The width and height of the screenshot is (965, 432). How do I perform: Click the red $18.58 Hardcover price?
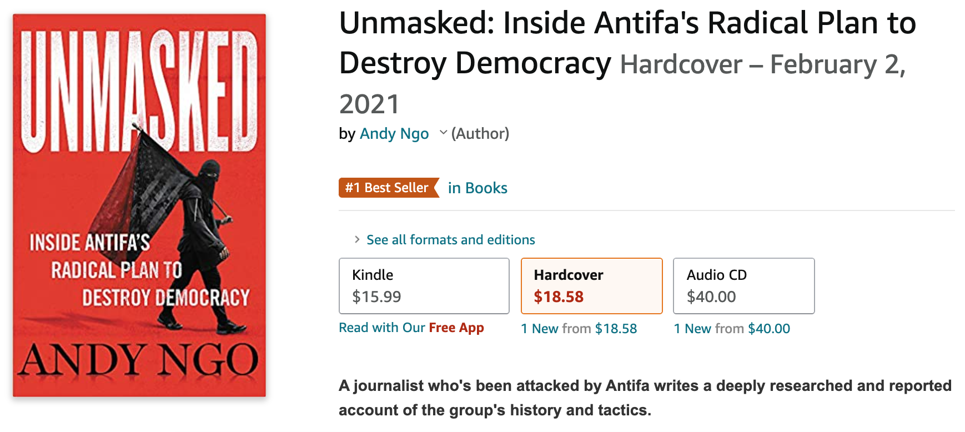559,297
